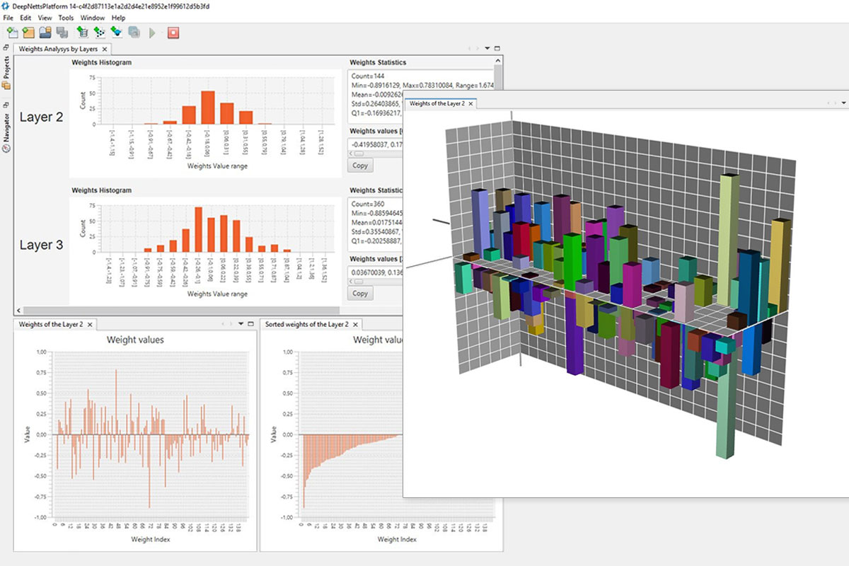
Task: Open the View menu
Action: click(45, 18)
